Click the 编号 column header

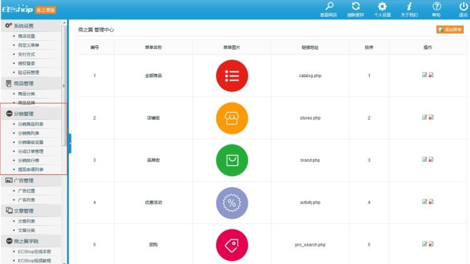95,47
